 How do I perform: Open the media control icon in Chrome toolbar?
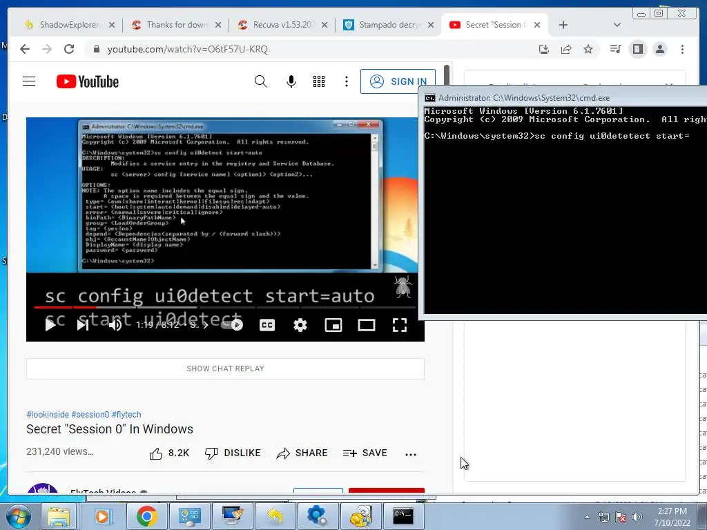click(x=615, y=49)
